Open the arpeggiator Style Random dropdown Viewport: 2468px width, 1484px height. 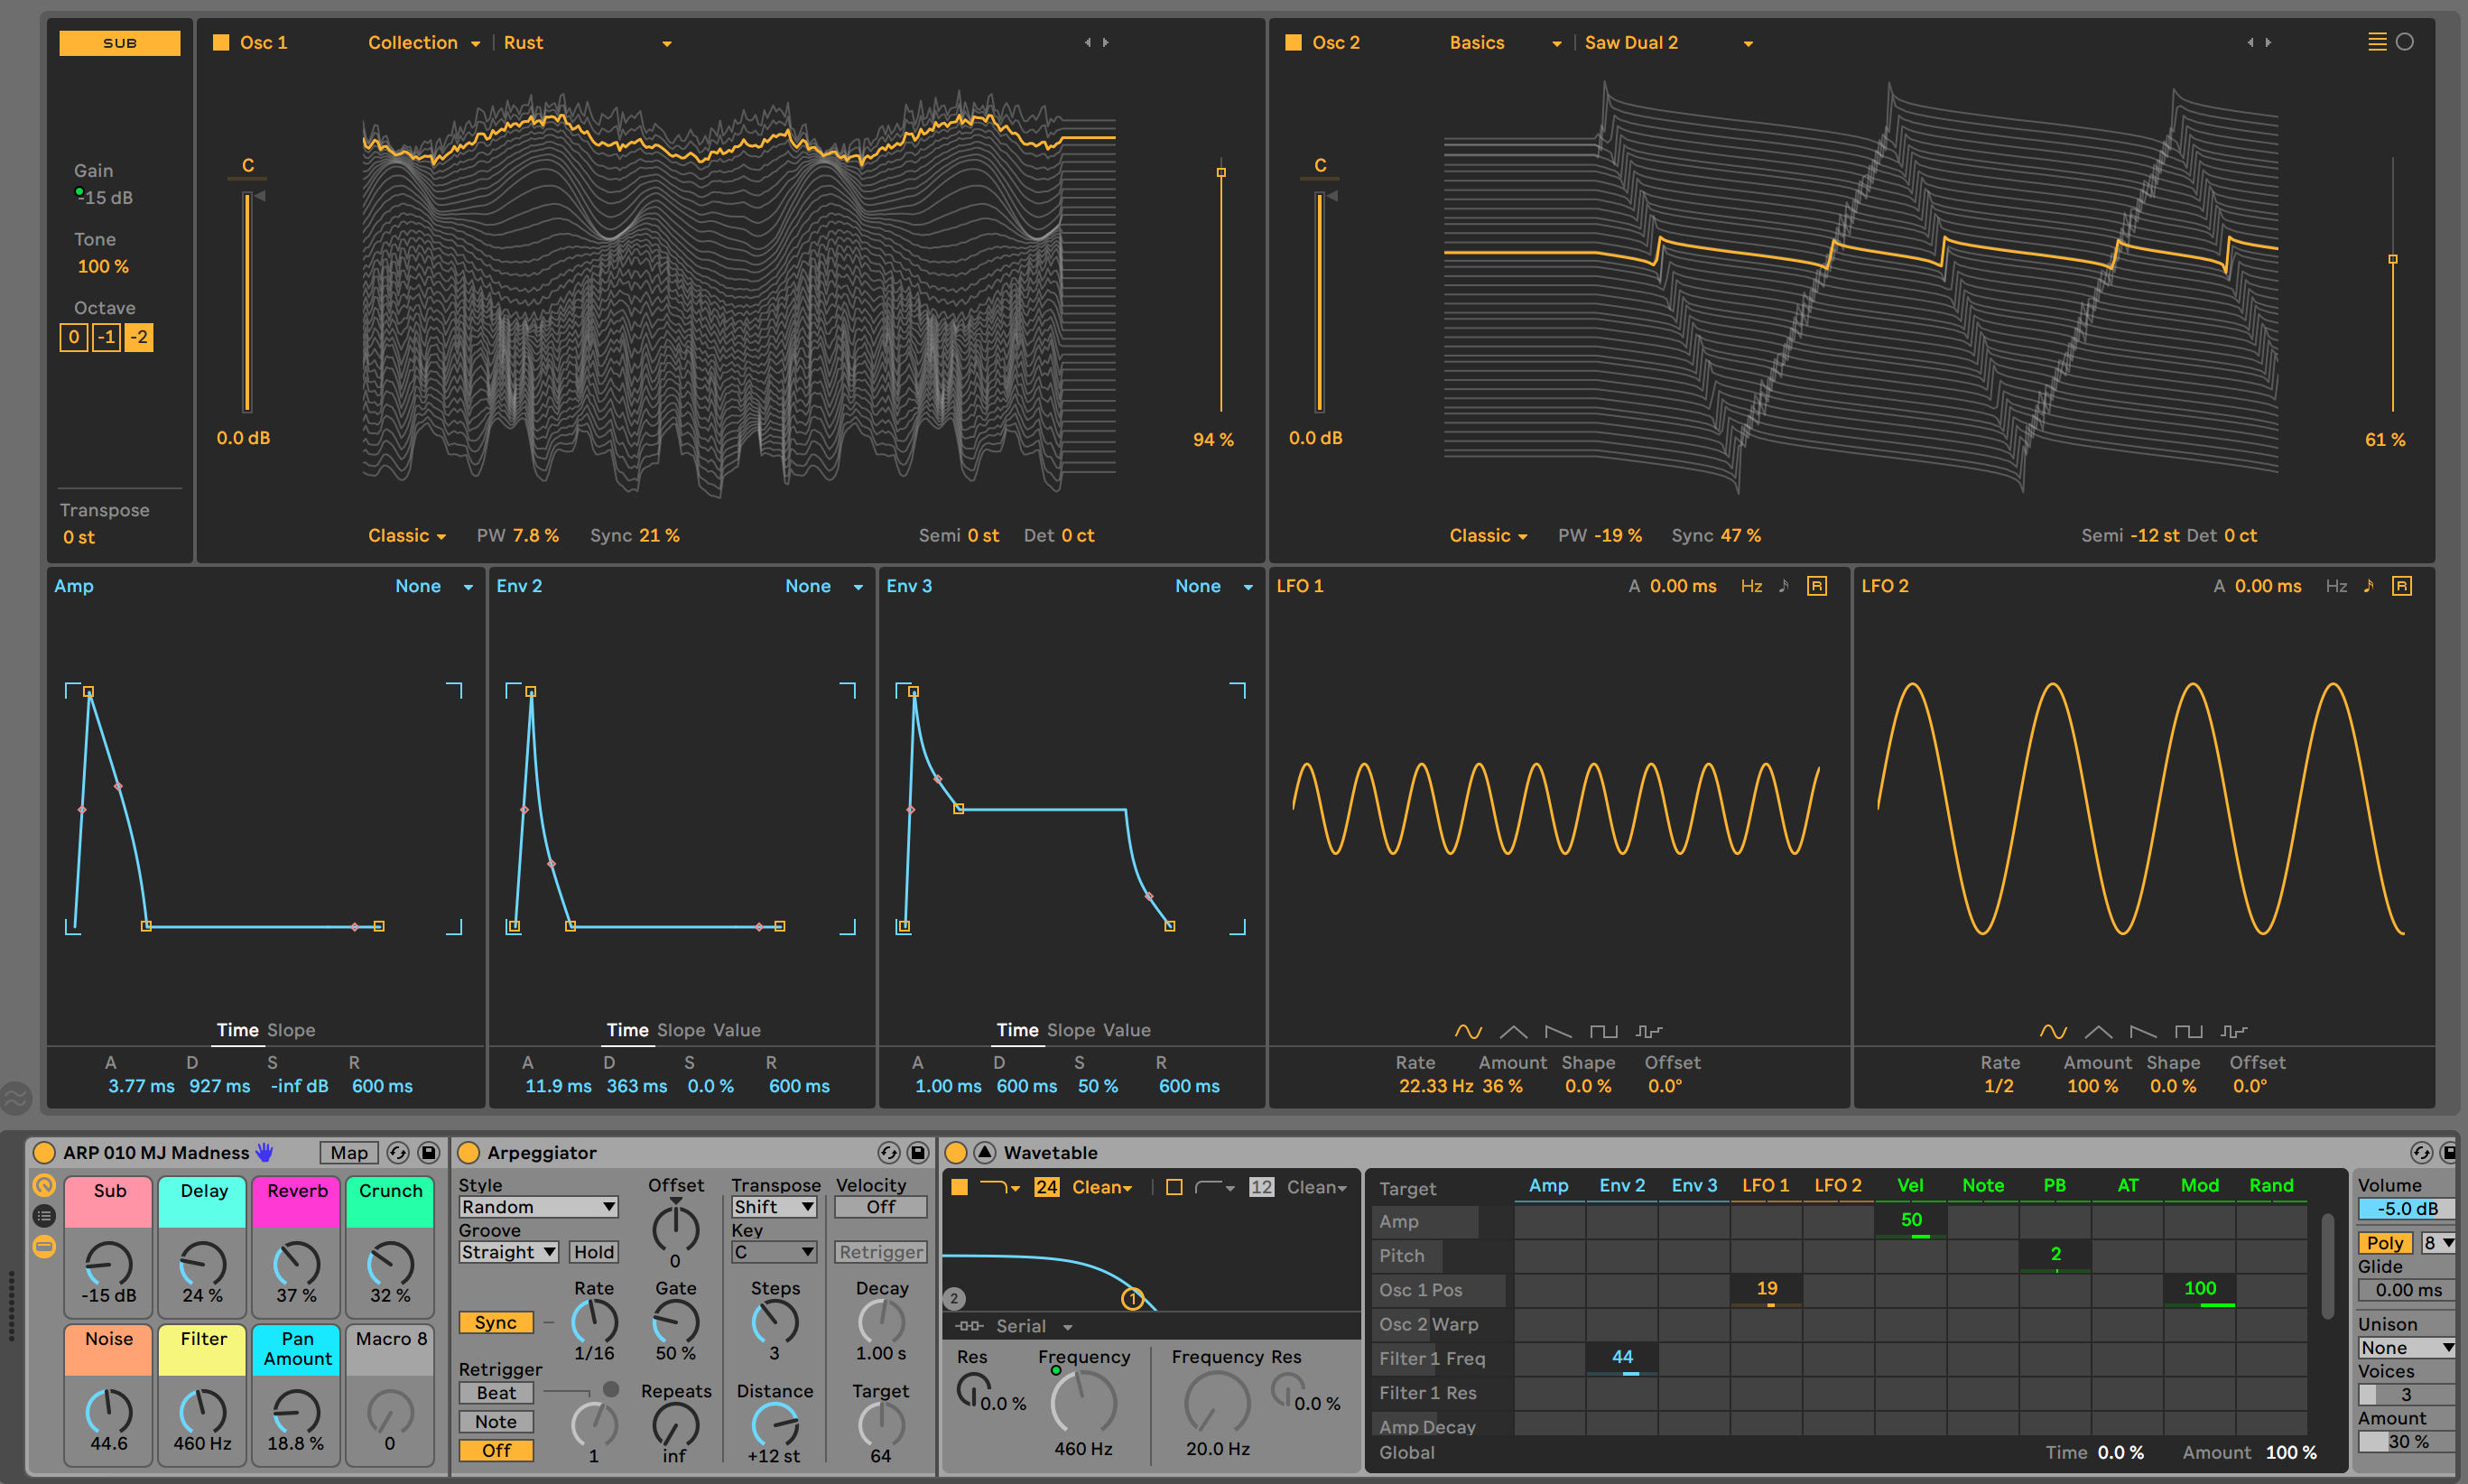point(538,1207)
